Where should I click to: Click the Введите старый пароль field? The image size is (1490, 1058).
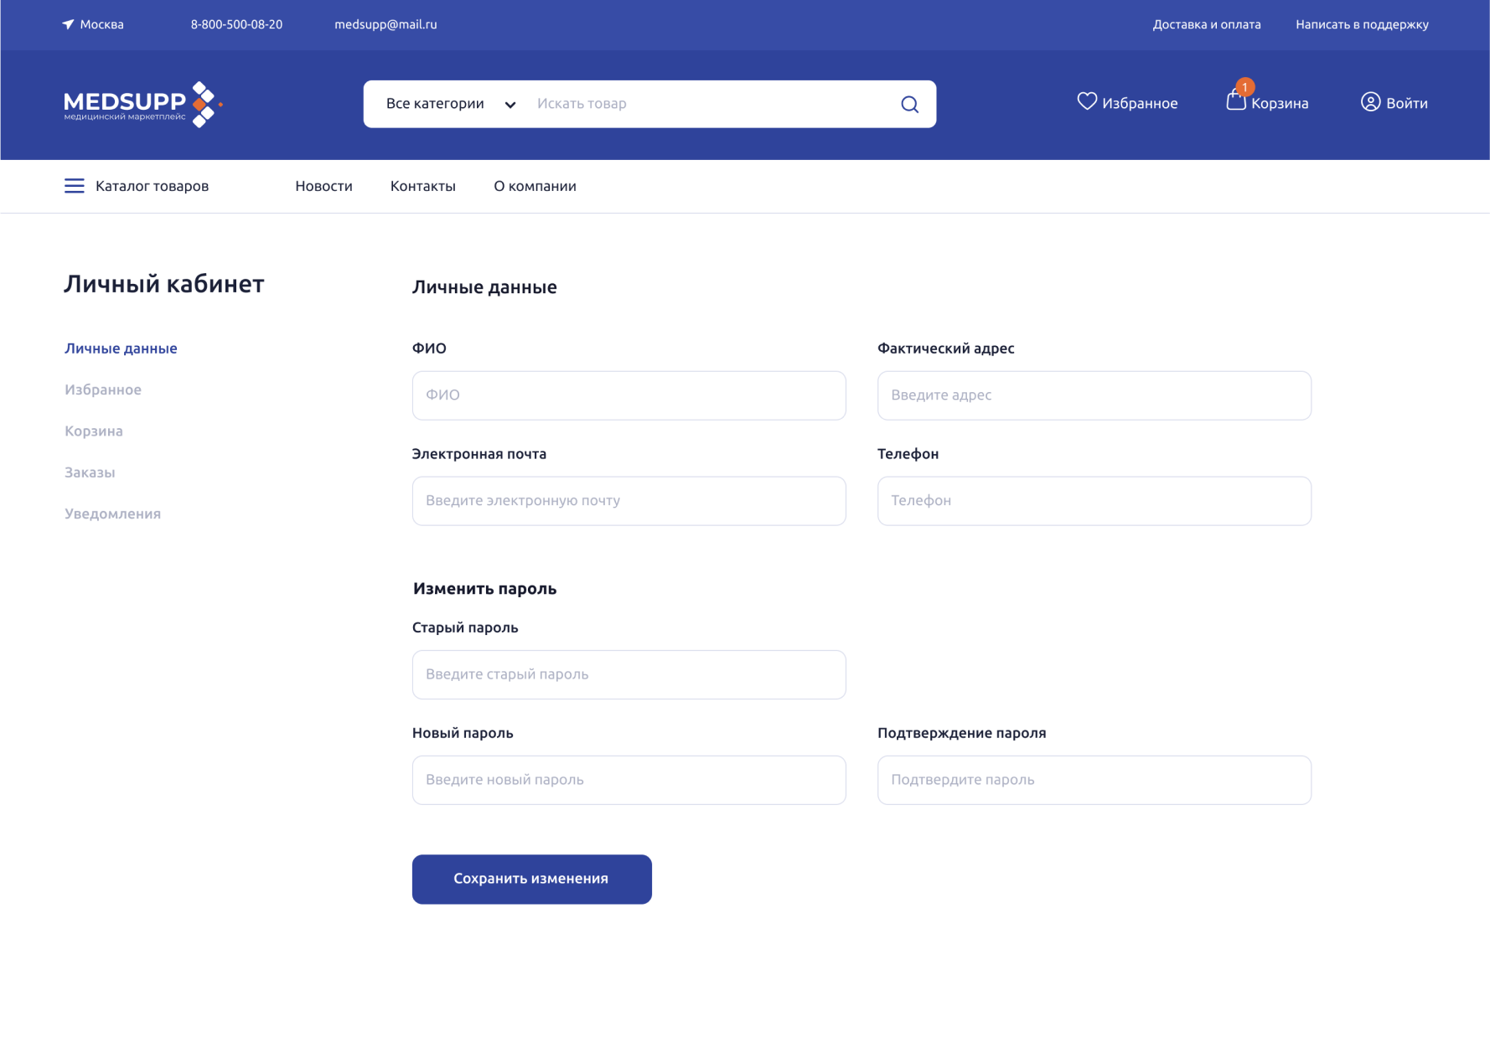point(629,674)
